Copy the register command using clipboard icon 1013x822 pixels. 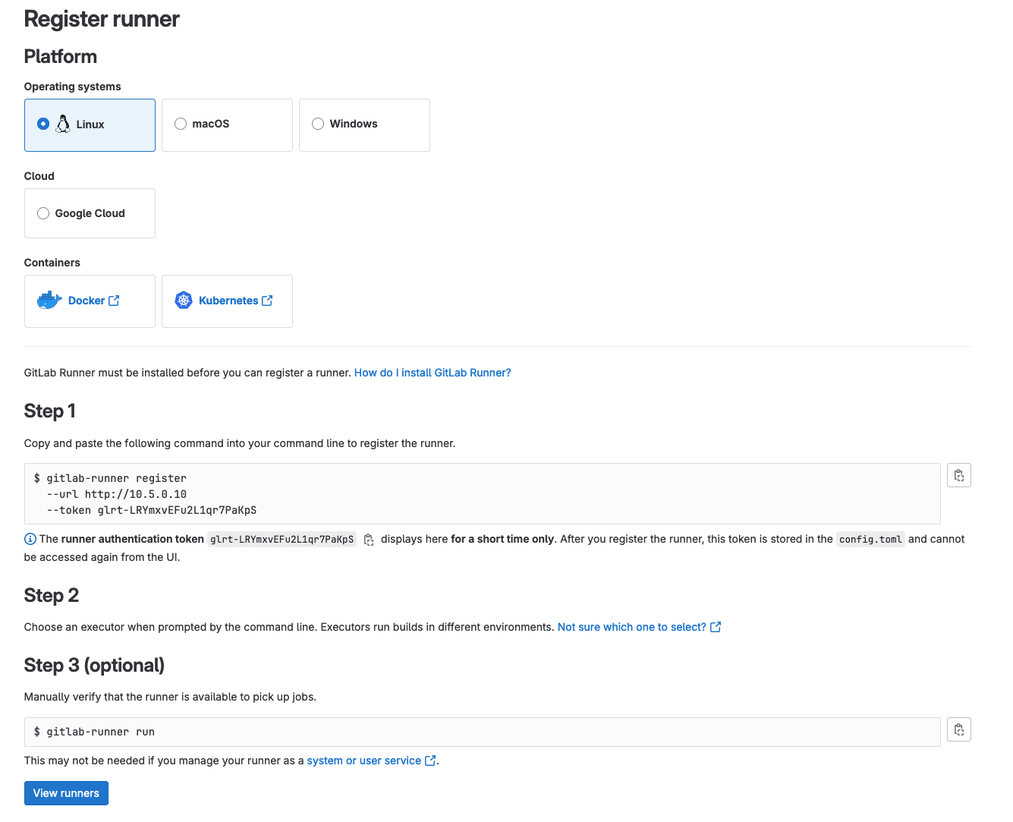tap(958, 474)
